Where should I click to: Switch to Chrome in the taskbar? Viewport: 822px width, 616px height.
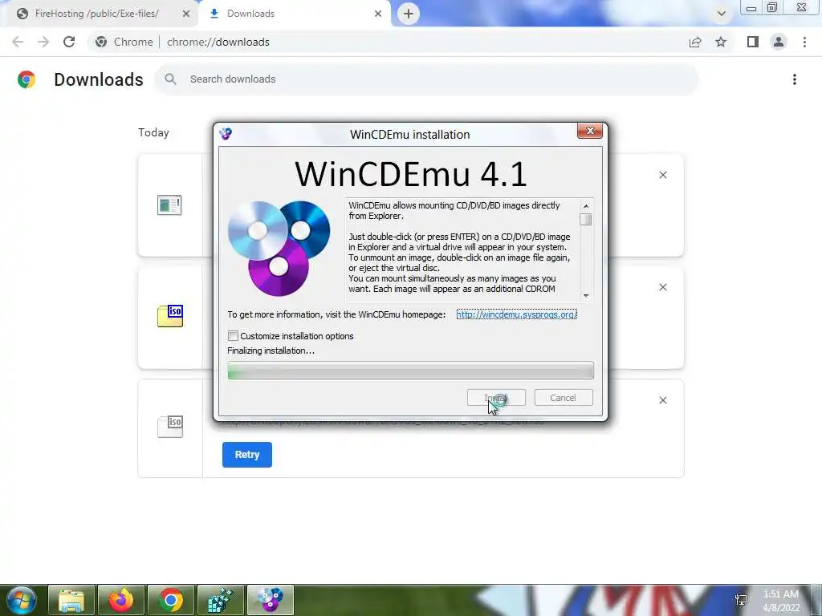171,600
